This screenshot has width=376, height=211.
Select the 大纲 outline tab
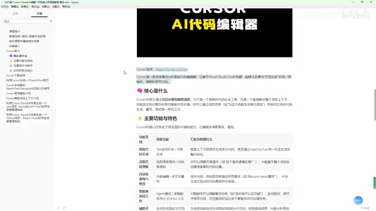click(39, 13)
